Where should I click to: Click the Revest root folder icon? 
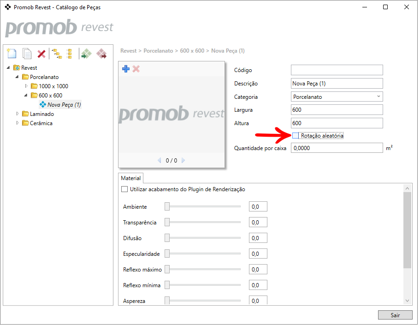(x=17, y=68)
